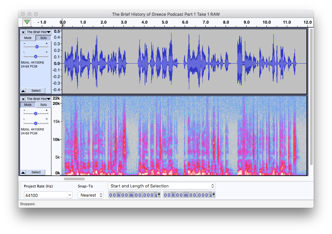332x234 pixels.
Task: Open Start and Length of Selection dropdown
Action: pyautogui.click(x=161, y=186)
